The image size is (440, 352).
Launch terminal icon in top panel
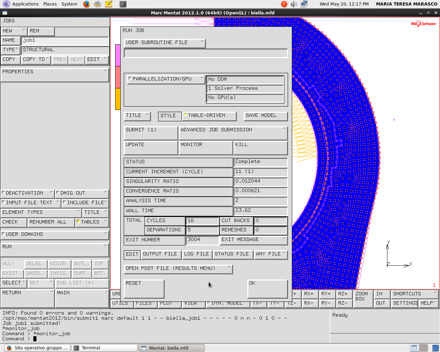pos(123,4)
